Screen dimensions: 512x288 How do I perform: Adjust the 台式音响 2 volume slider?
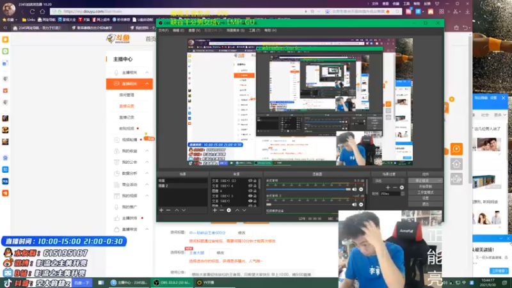pyautogui.click(x=308, y=204)
